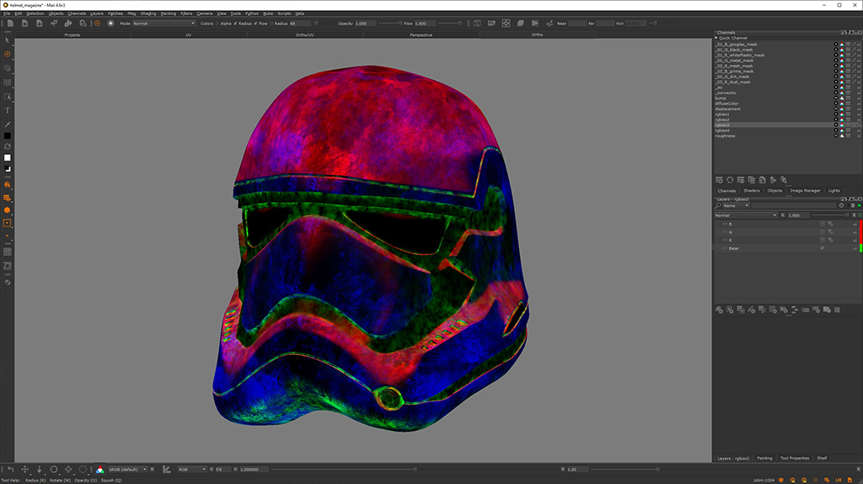
Task: Click the circular refresh icon under Channels list
Action: pos(730,180)
